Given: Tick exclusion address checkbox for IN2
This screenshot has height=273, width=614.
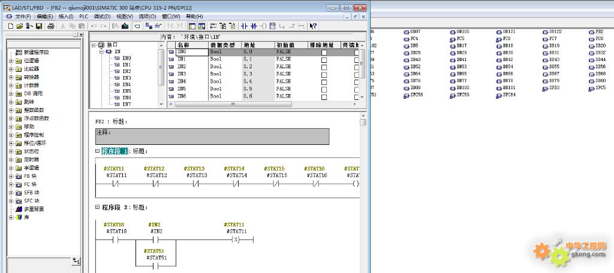Looking at the screenshot, I should click(324, 67).
